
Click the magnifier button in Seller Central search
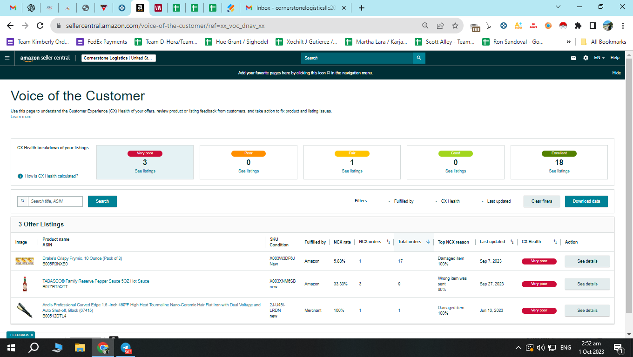(419, 58)
